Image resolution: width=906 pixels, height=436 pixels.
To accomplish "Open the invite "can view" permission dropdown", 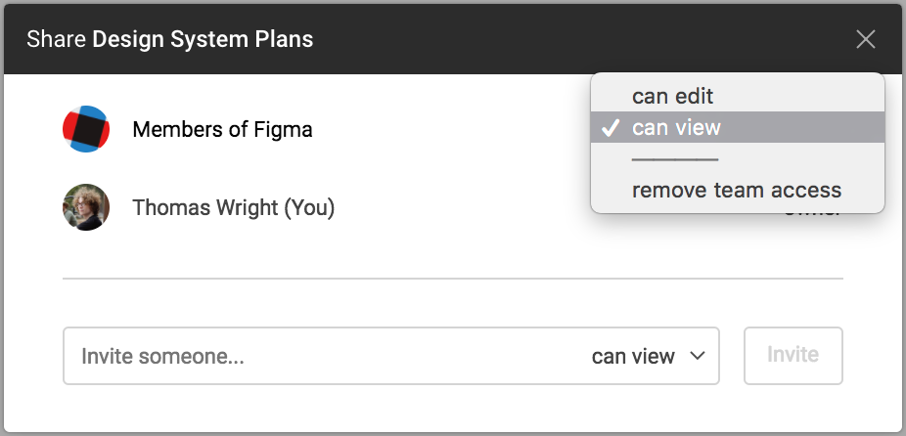I will 648,356.
